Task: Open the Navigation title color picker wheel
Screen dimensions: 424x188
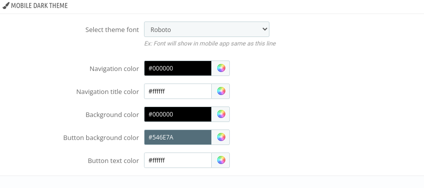Action: coord(221,91)
